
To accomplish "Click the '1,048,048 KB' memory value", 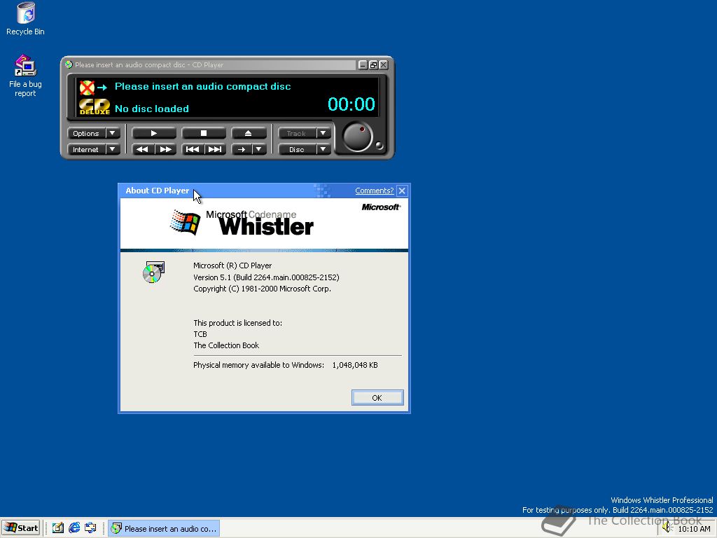I will coord(355,365).
